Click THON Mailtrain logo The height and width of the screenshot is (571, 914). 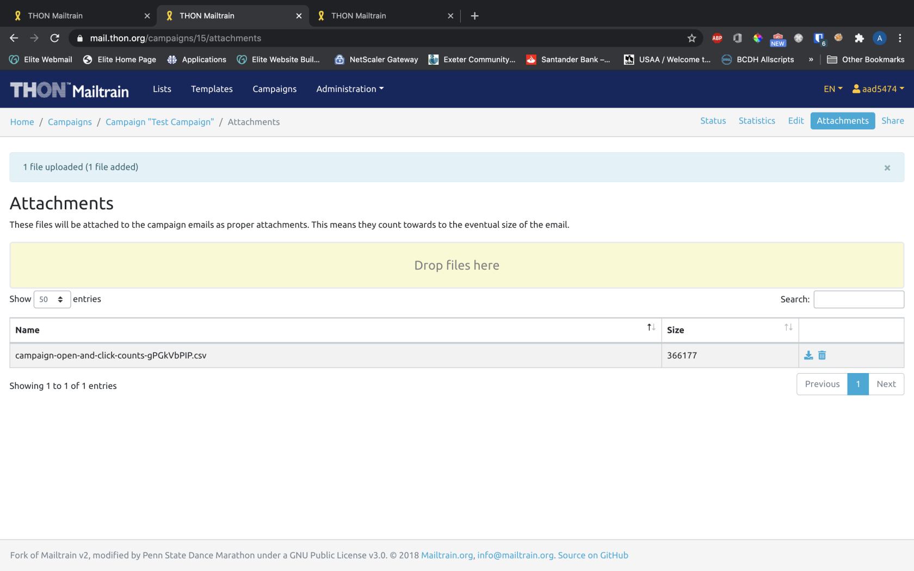click(x=69, y=90)
